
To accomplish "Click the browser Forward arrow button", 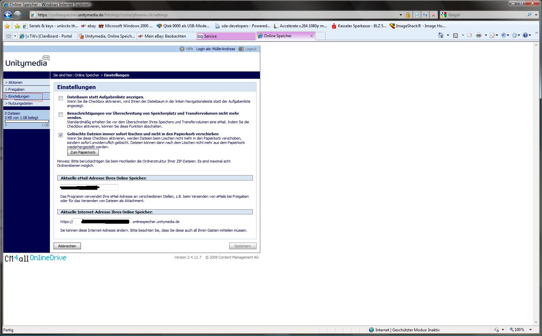I will 17,15.
